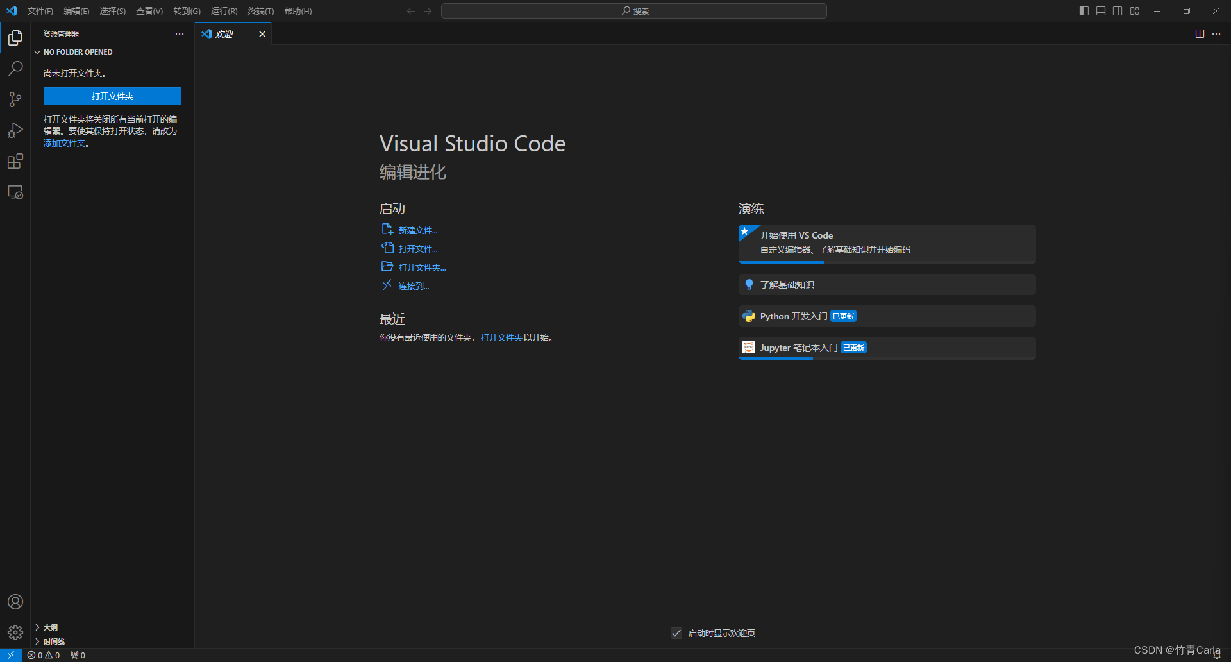1231x662 pixels.
Task: Open the Explorer view in activity bar
Action: pos(15,38)
